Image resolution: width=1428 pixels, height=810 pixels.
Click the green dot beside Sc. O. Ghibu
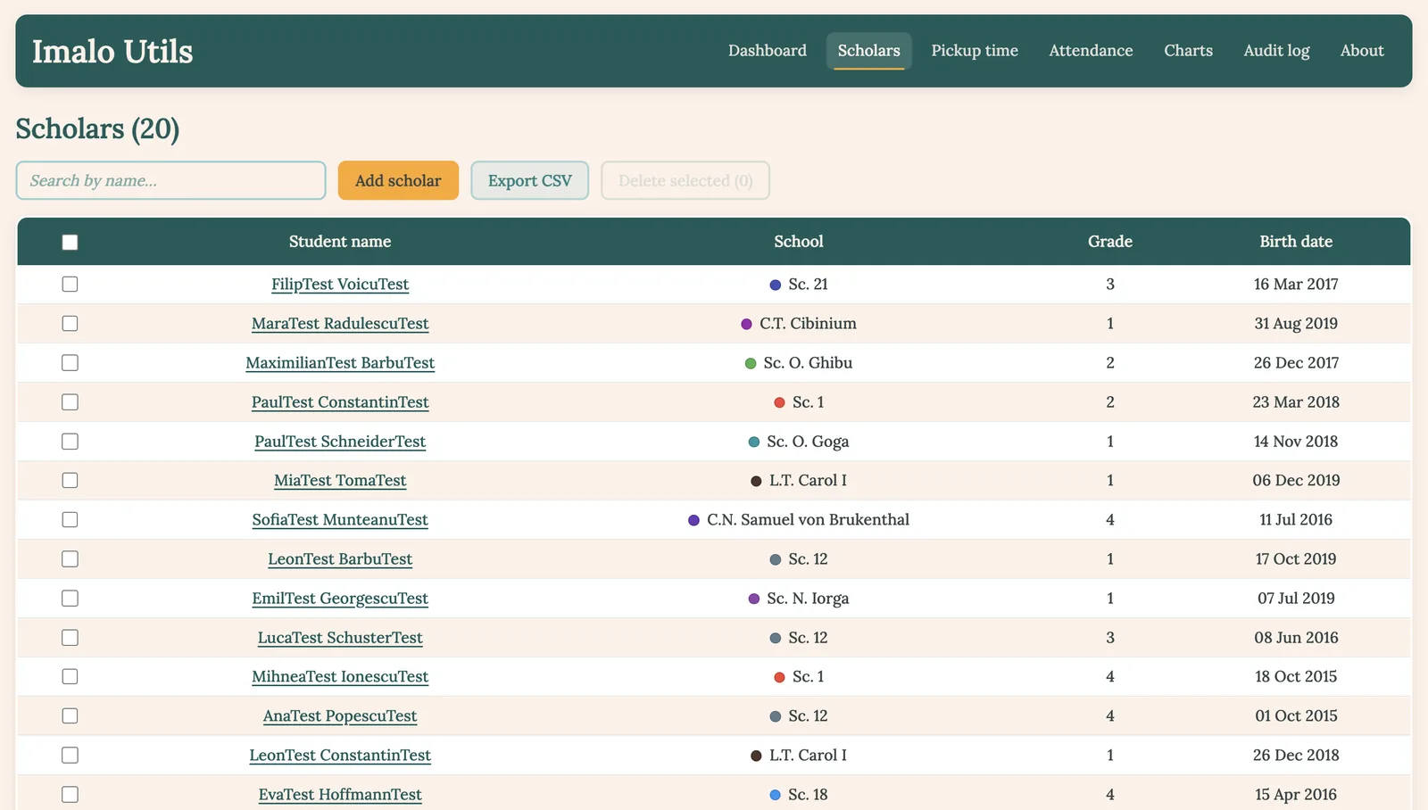click(751, 363)
